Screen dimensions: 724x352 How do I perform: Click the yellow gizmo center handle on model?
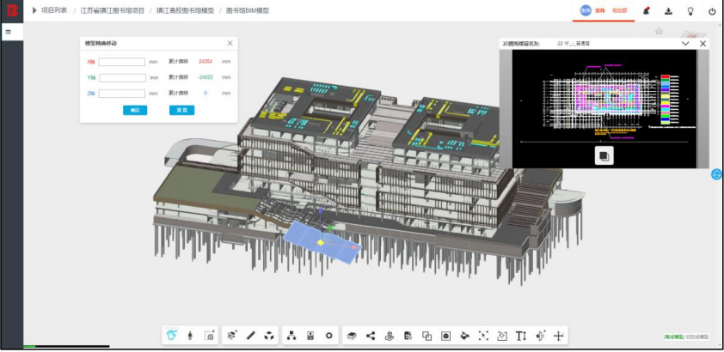click(x=321, y=242)
